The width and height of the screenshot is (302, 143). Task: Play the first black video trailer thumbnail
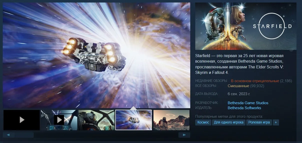point(21,120)
